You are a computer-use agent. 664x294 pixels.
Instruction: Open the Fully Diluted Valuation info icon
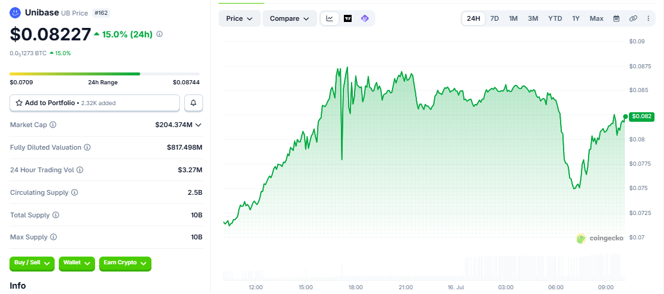tap(87, 147)
